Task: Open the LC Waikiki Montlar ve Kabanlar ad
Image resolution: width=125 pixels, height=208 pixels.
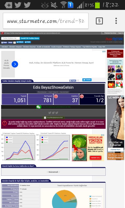Action: (116, 128)
